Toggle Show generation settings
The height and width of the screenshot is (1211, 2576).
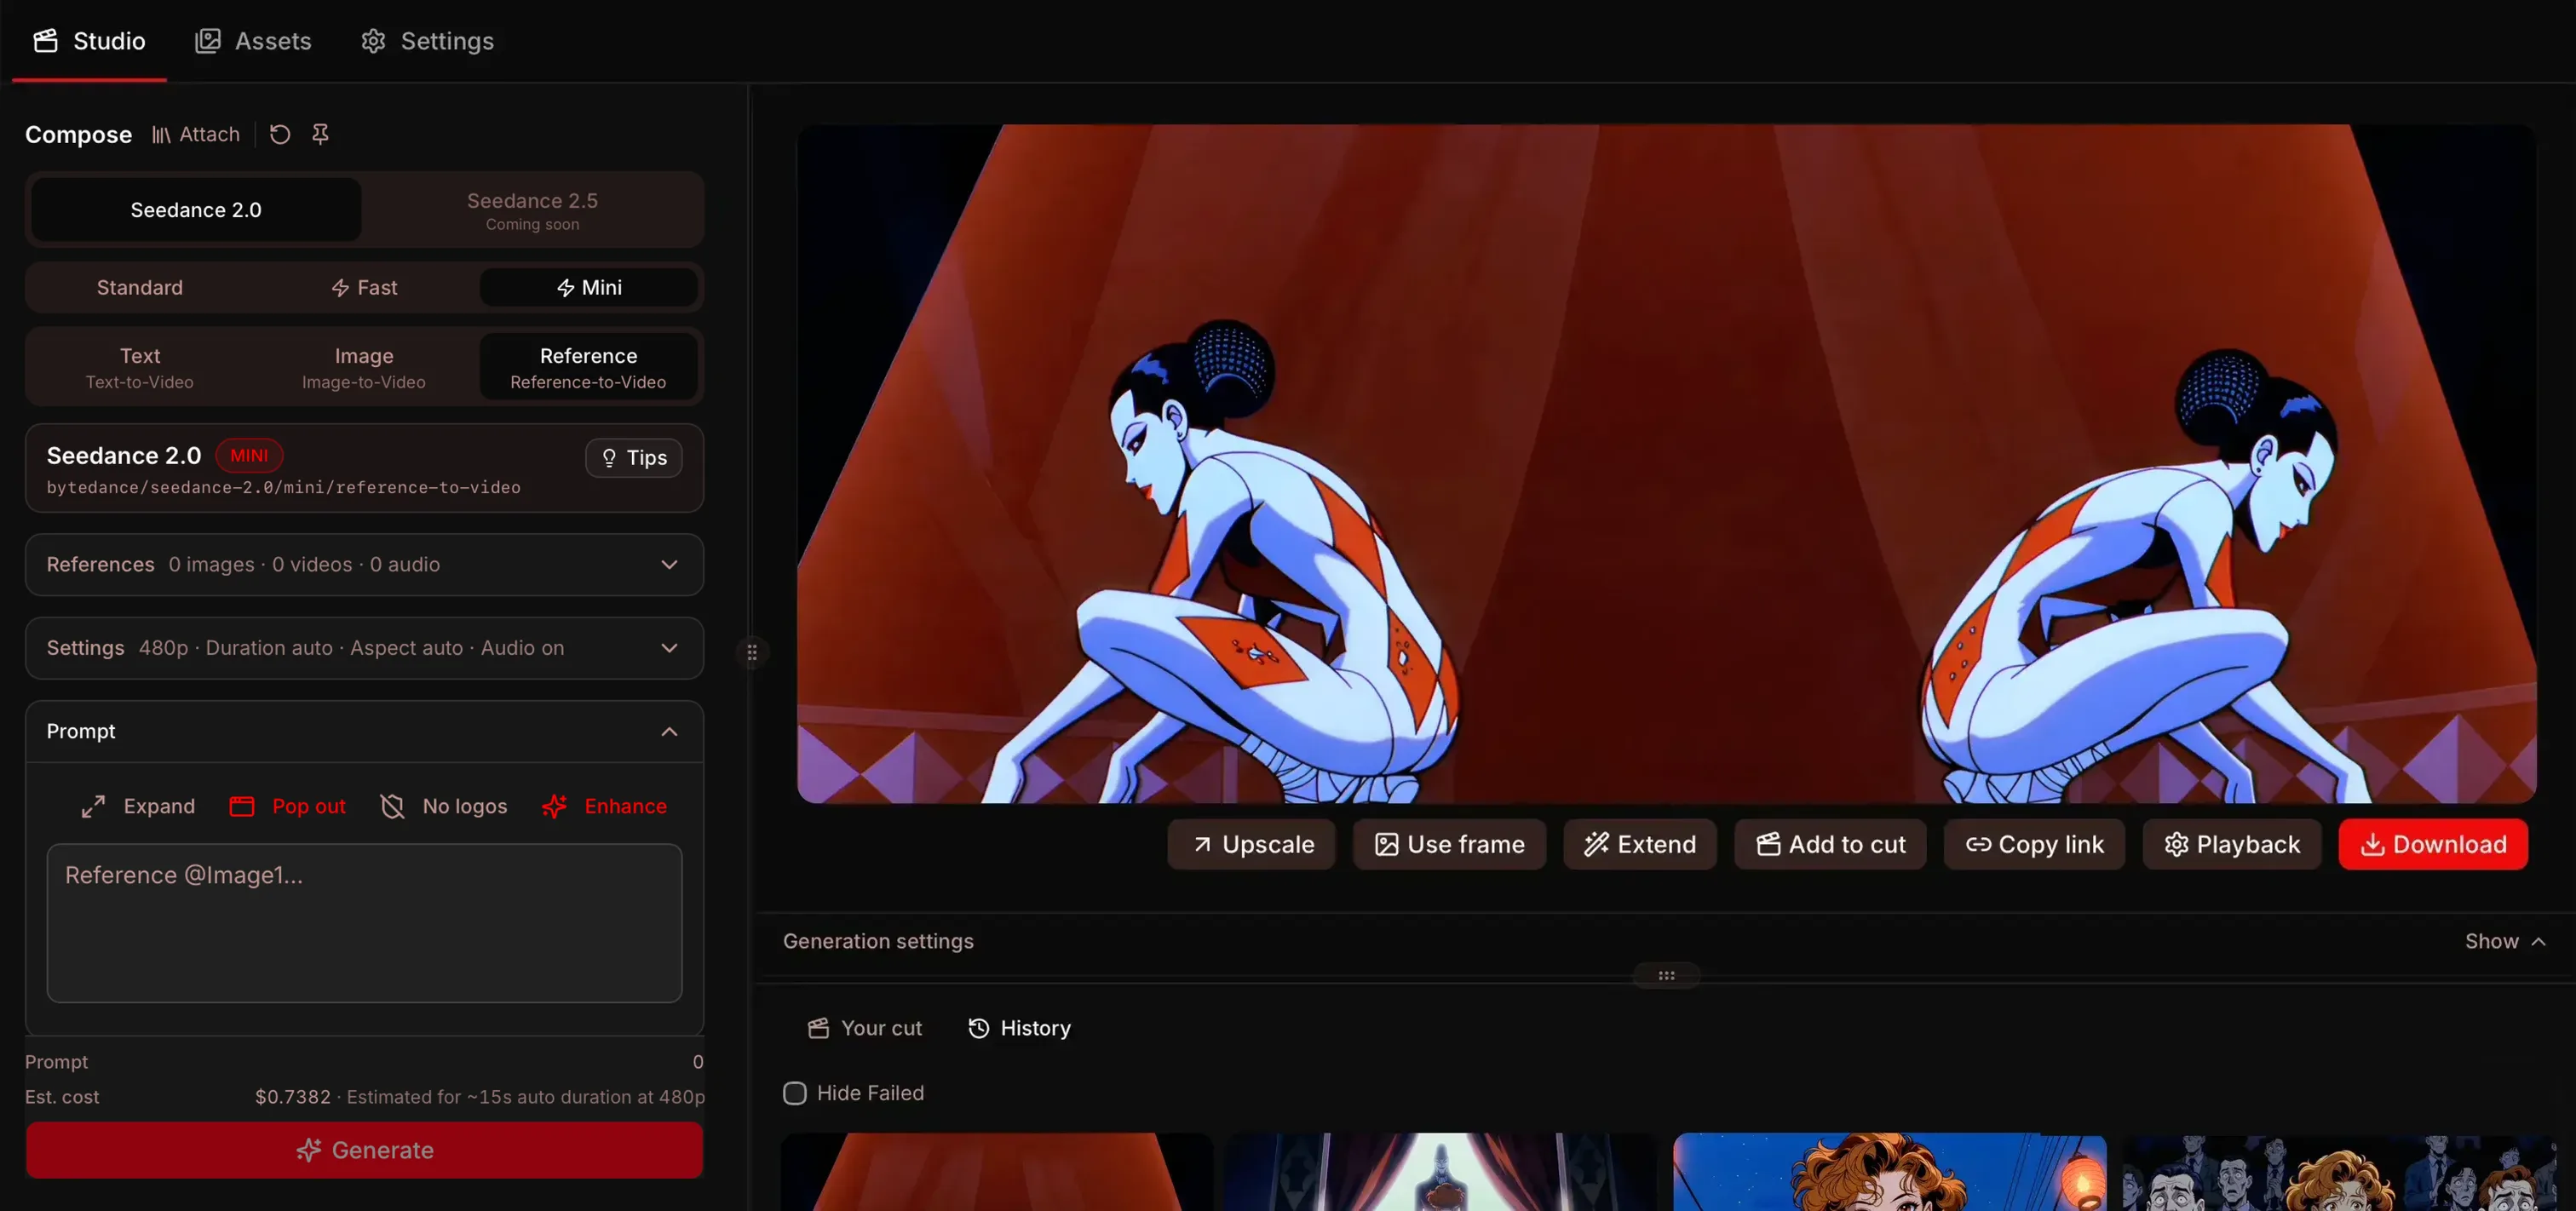(2505, 942)
